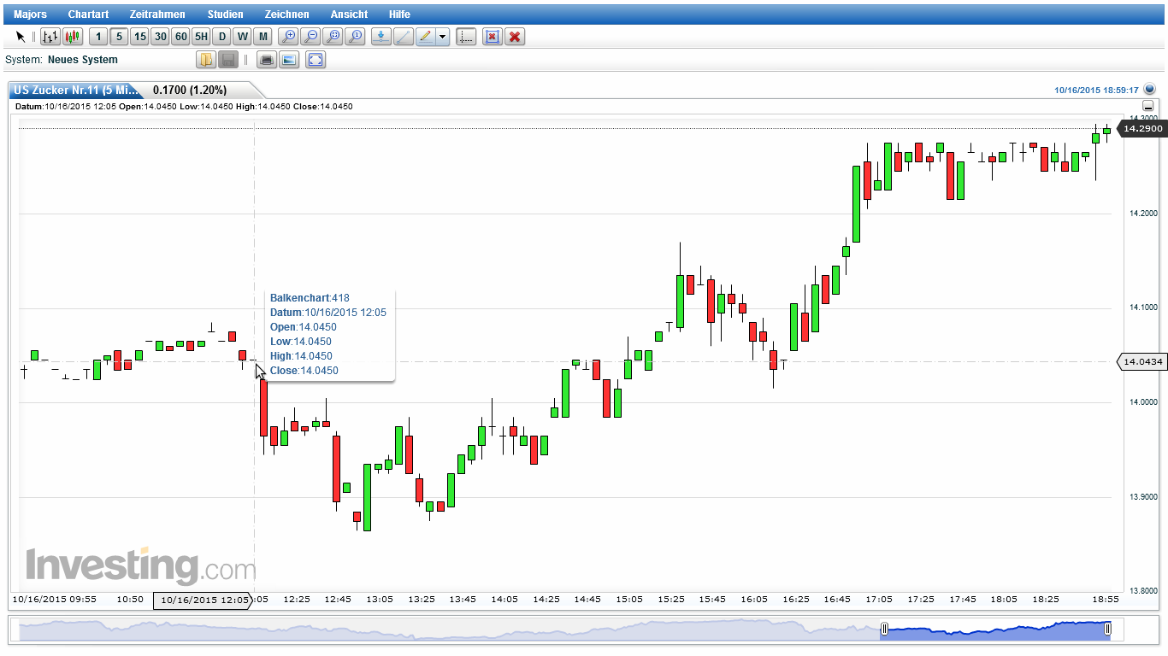Viewport: 1168px width, 656px height.
Task: Select the 30-minute timeframe
Action: [x=160, y=37]
